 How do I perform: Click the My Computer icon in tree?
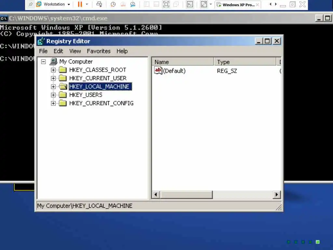click(53, 62)
